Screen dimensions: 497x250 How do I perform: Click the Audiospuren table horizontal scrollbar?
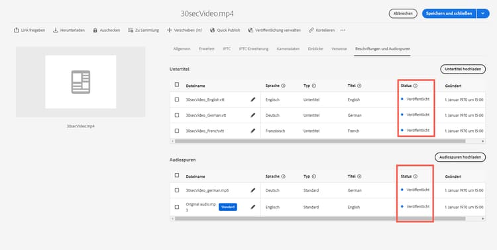pos(320,219)
